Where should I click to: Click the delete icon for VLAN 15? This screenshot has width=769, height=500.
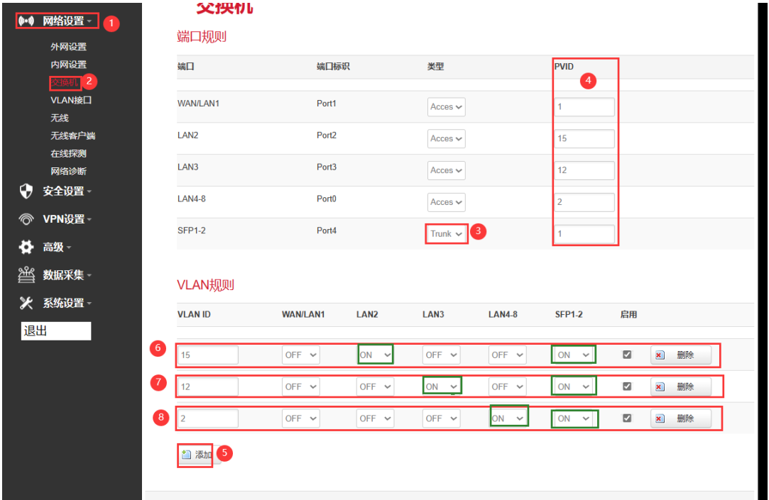click(x=660, y=355)
